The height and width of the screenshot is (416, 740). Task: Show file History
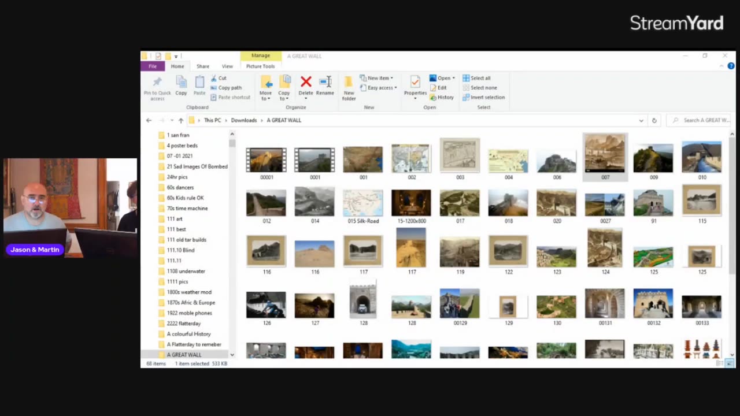442,97
